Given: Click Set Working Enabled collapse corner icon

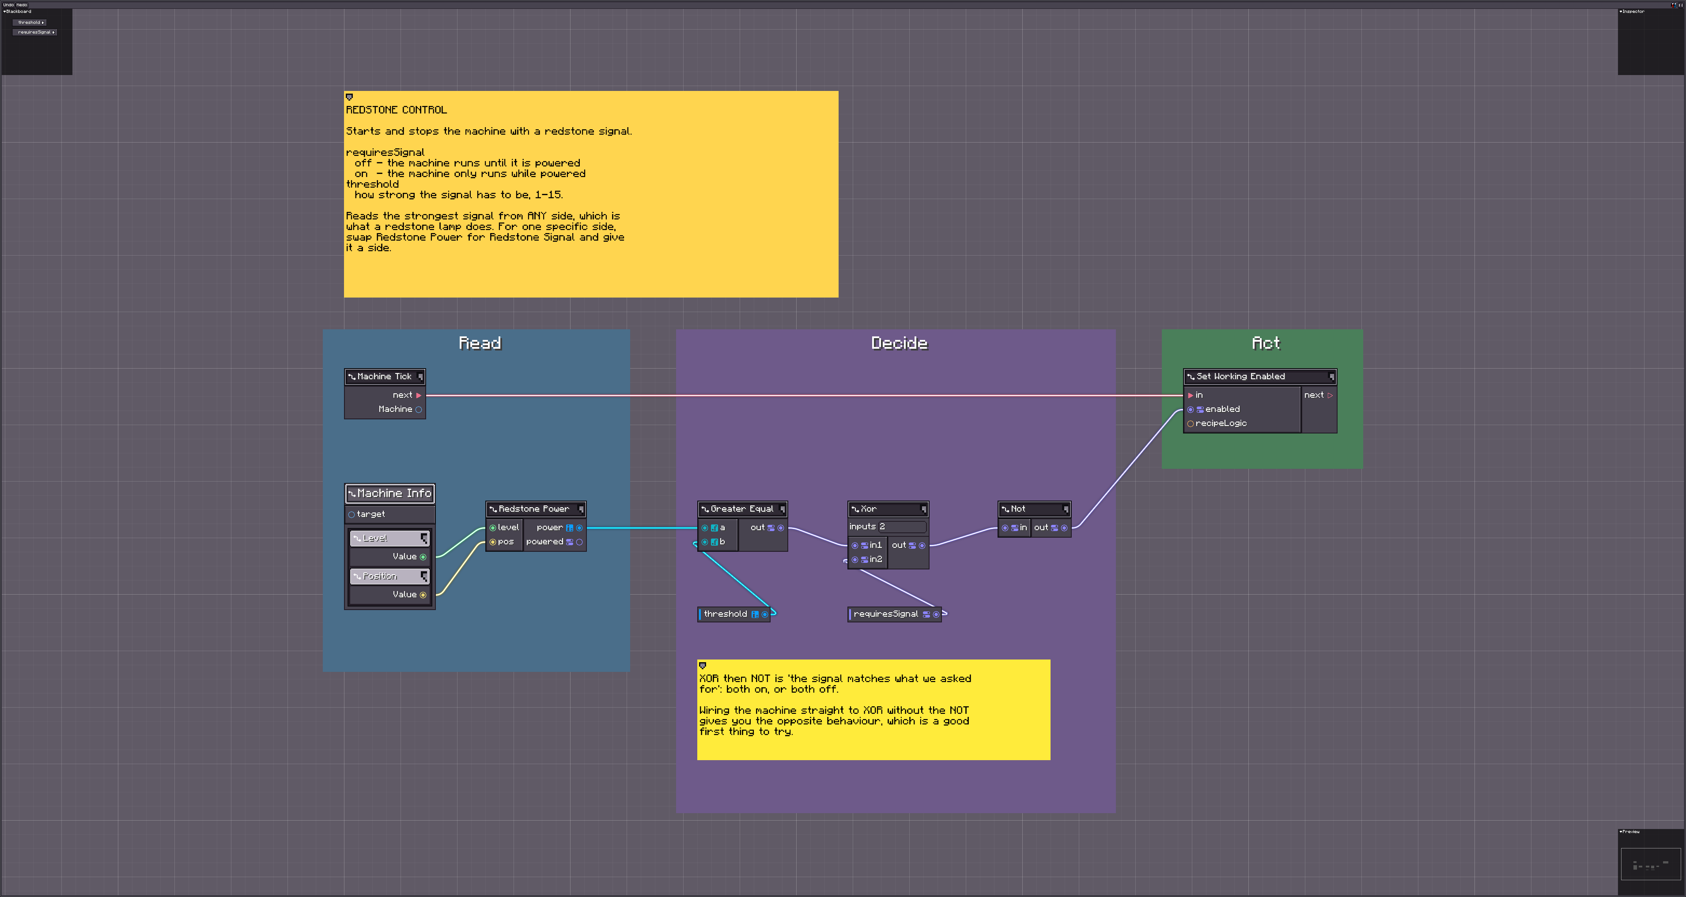Looking at the screenshot, I should pos(1332,376).
